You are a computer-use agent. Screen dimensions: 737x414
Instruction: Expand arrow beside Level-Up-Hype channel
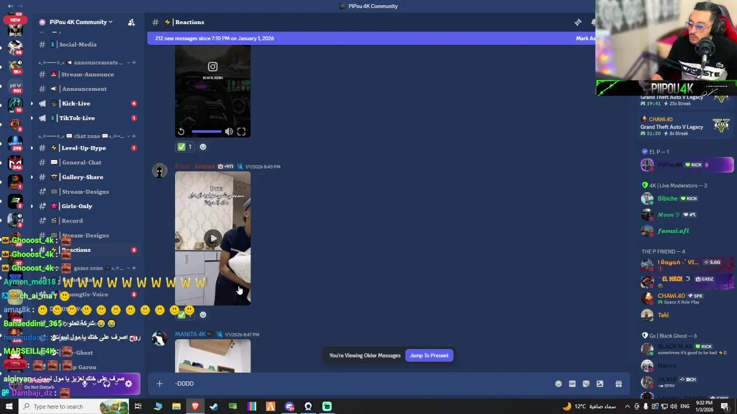tap(32, 148)
